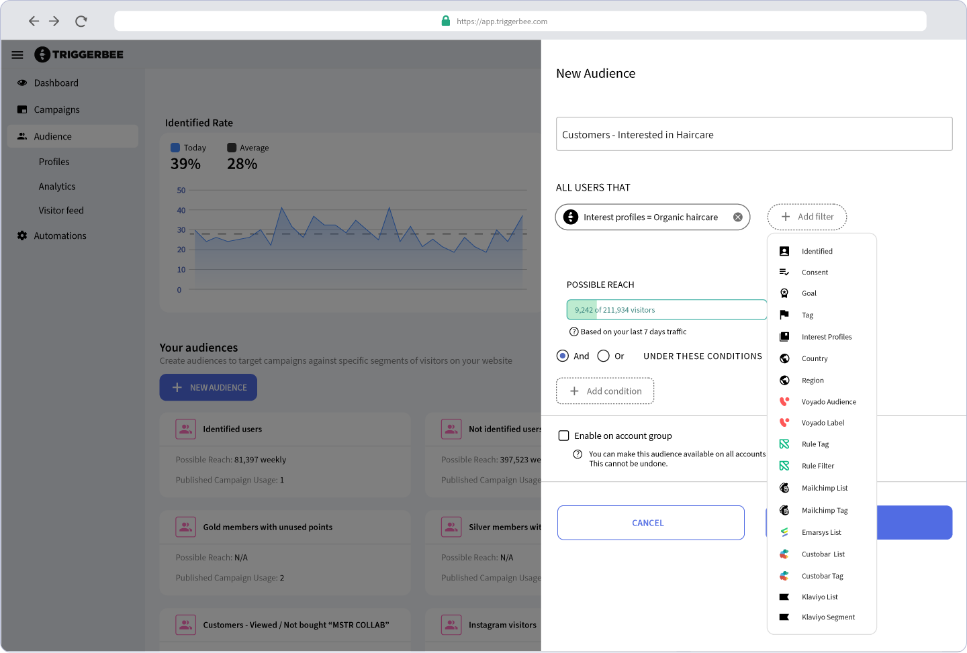Choose Emarsys List filter option
The width and height of the screenshot is (967, 653).
coord(821,532)
